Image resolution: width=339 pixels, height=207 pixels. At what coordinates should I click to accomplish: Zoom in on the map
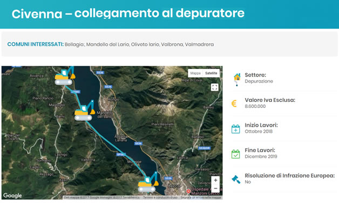(x=215, y=180)
